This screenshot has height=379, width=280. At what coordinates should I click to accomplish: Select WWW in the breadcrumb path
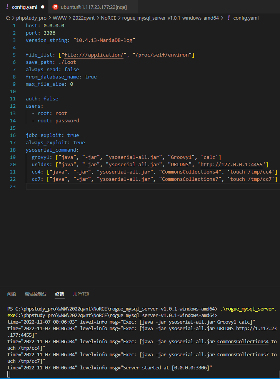click(x=60, y=18)
